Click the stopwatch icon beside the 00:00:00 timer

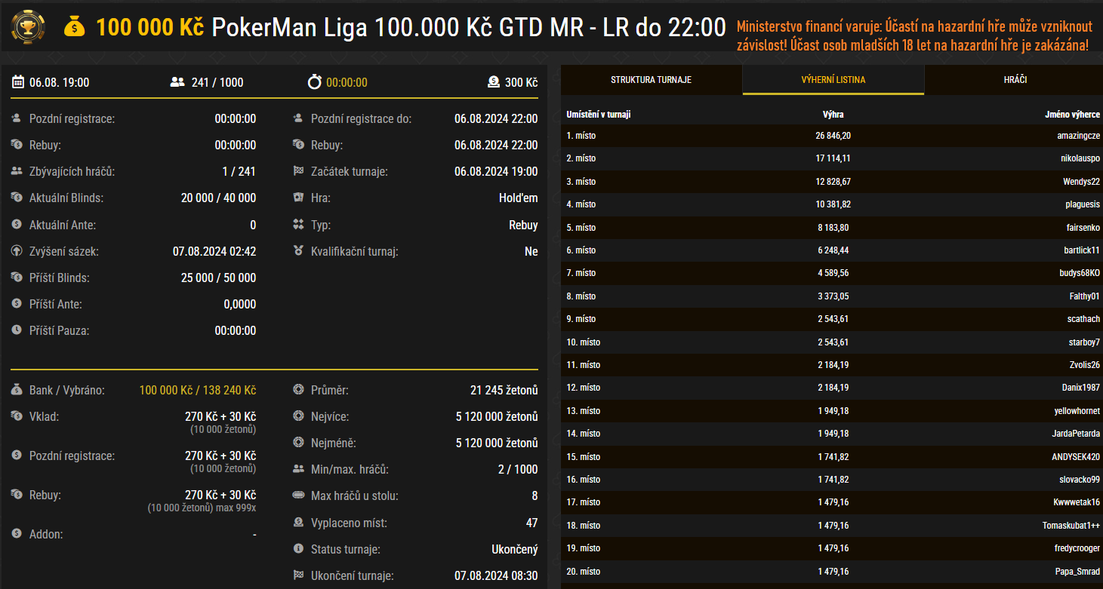314,82
